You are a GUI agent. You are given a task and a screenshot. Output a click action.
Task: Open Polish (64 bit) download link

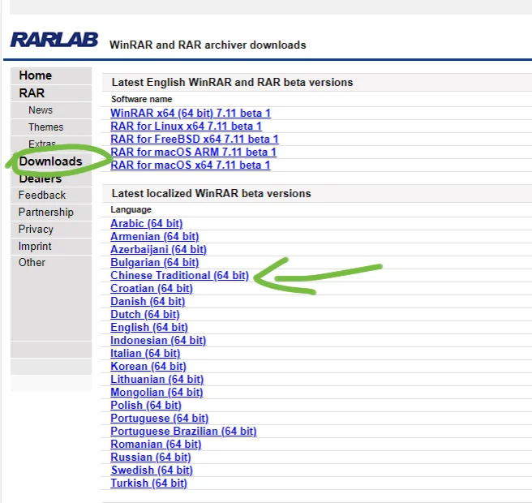146,405
